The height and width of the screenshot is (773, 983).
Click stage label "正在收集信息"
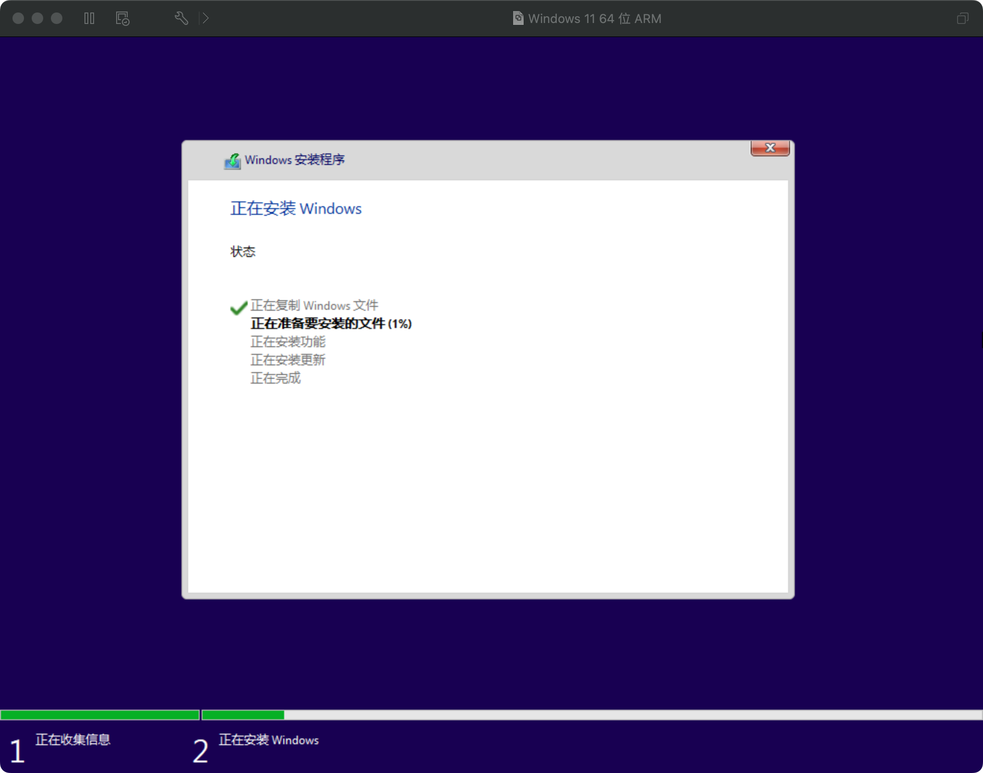coord(73,739)
